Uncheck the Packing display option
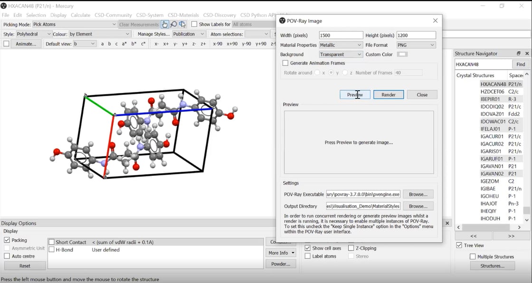This screenshot has width=532, height=283. (7, 240)
